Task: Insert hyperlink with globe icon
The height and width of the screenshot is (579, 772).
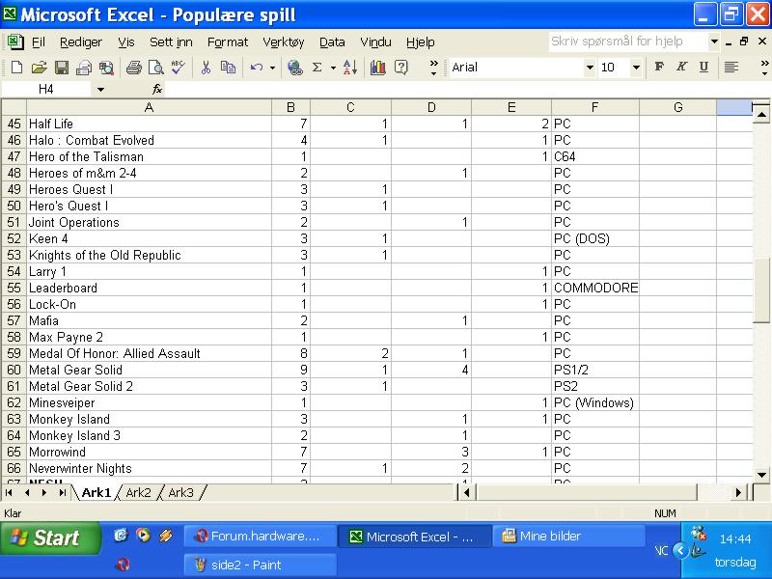Action: 295,68
